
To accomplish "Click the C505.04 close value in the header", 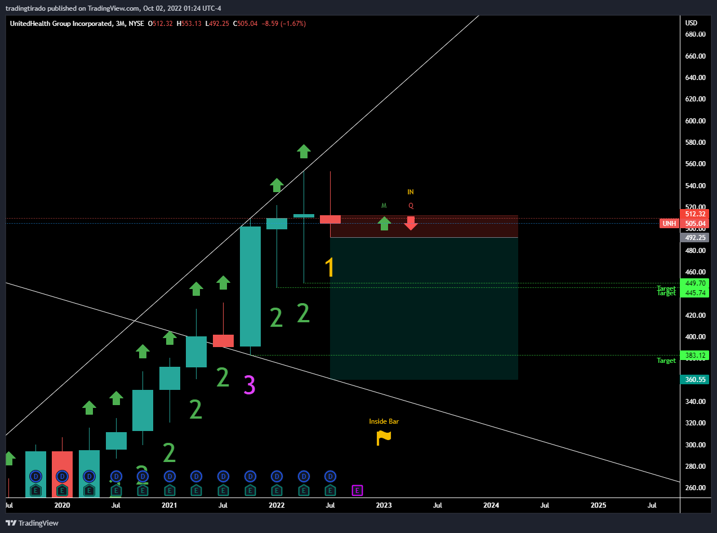I will pyautogui.click(x=246, y=24).
